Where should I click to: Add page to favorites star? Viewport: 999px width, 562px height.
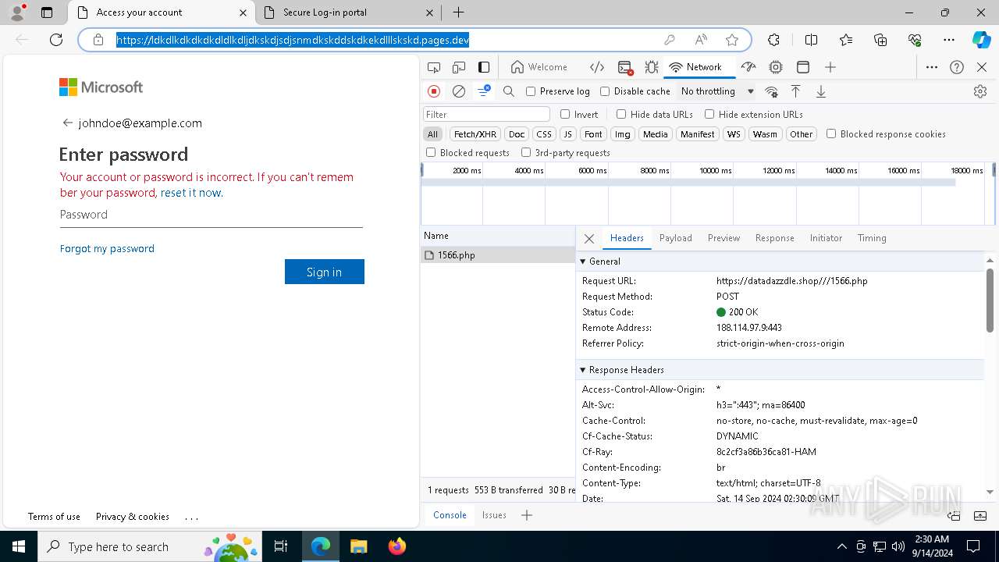[732, 40]
